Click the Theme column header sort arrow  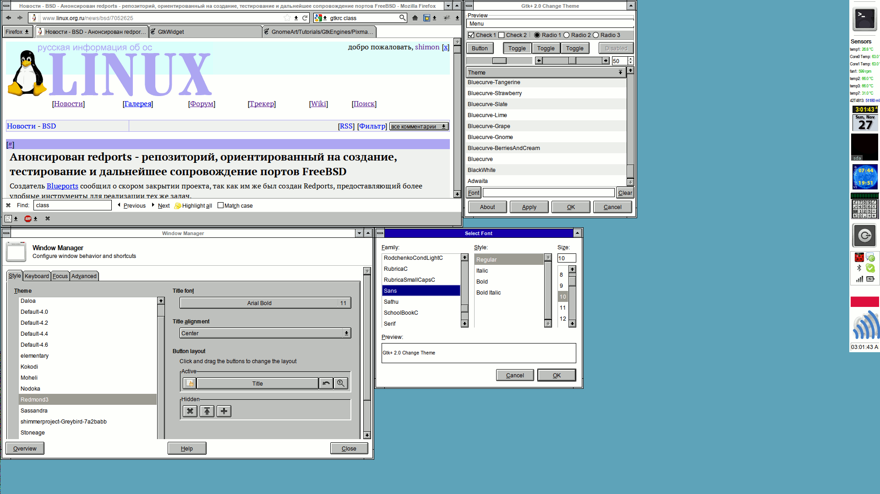[620, 72]
